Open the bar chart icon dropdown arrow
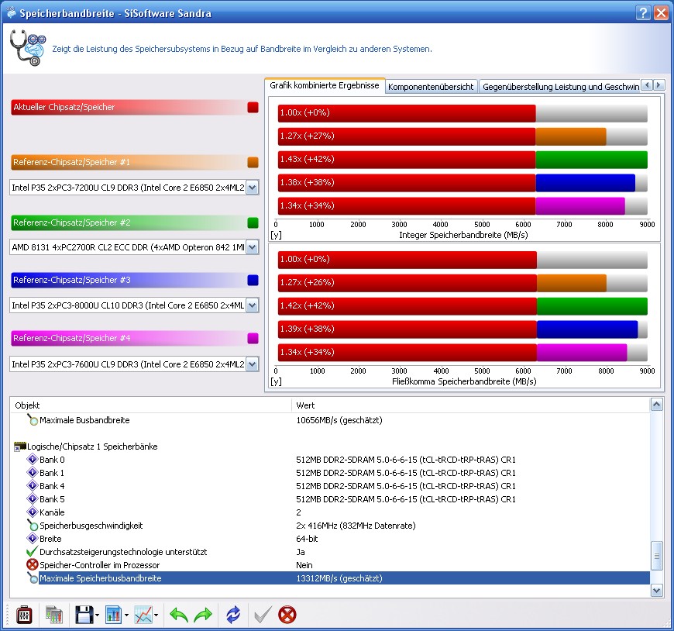 pos(126,615)
